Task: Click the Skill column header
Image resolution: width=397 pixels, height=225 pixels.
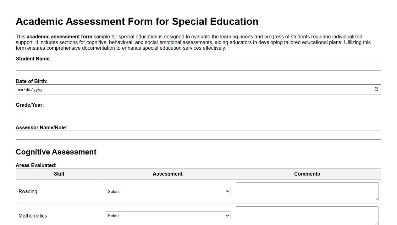Action: (59, 174)
